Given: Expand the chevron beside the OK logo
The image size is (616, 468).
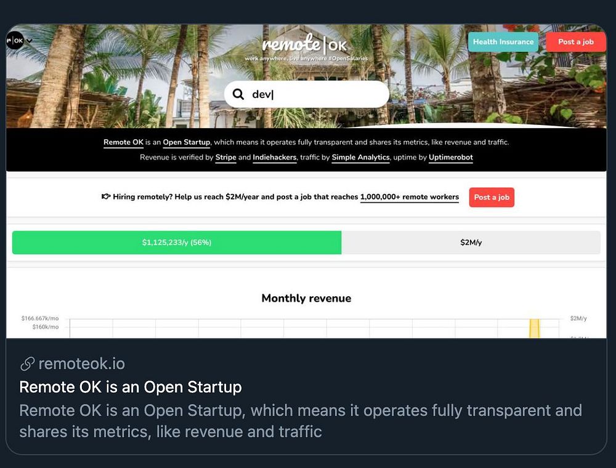Looking at the screenshot, I should tap(30, 41).
